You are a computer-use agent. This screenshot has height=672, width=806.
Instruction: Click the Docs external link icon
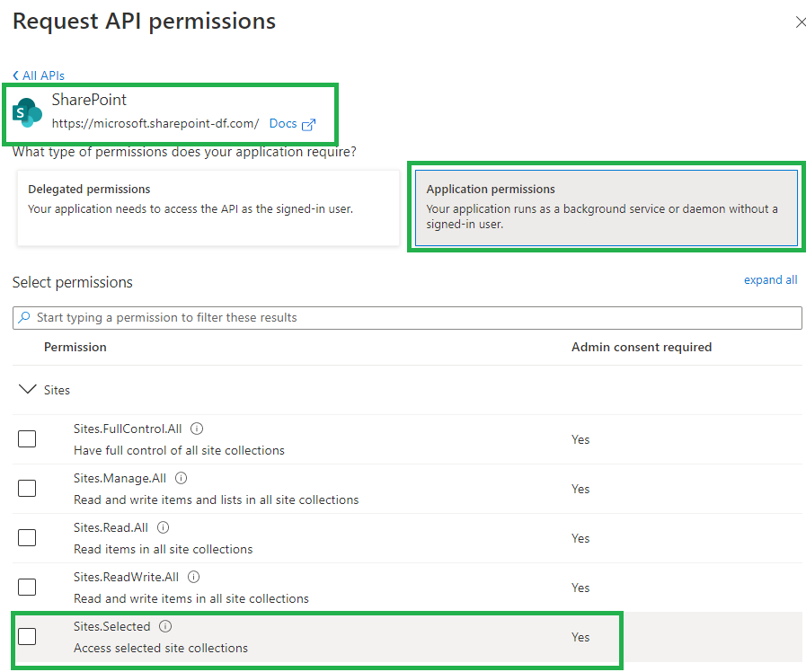[x=308, y=124]
